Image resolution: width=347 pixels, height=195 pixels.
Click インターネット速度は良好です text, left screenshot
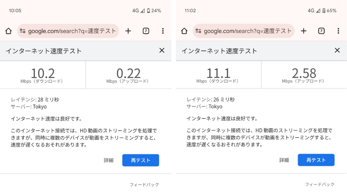46,119
